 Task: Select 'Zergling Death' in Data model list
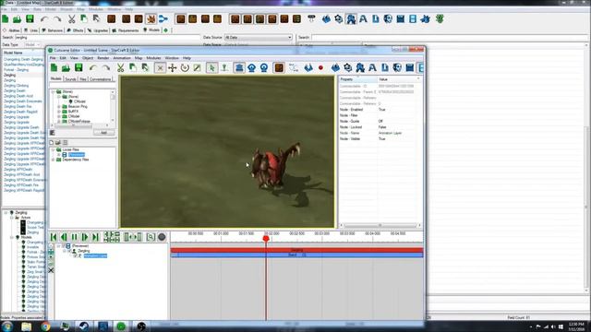15,90
